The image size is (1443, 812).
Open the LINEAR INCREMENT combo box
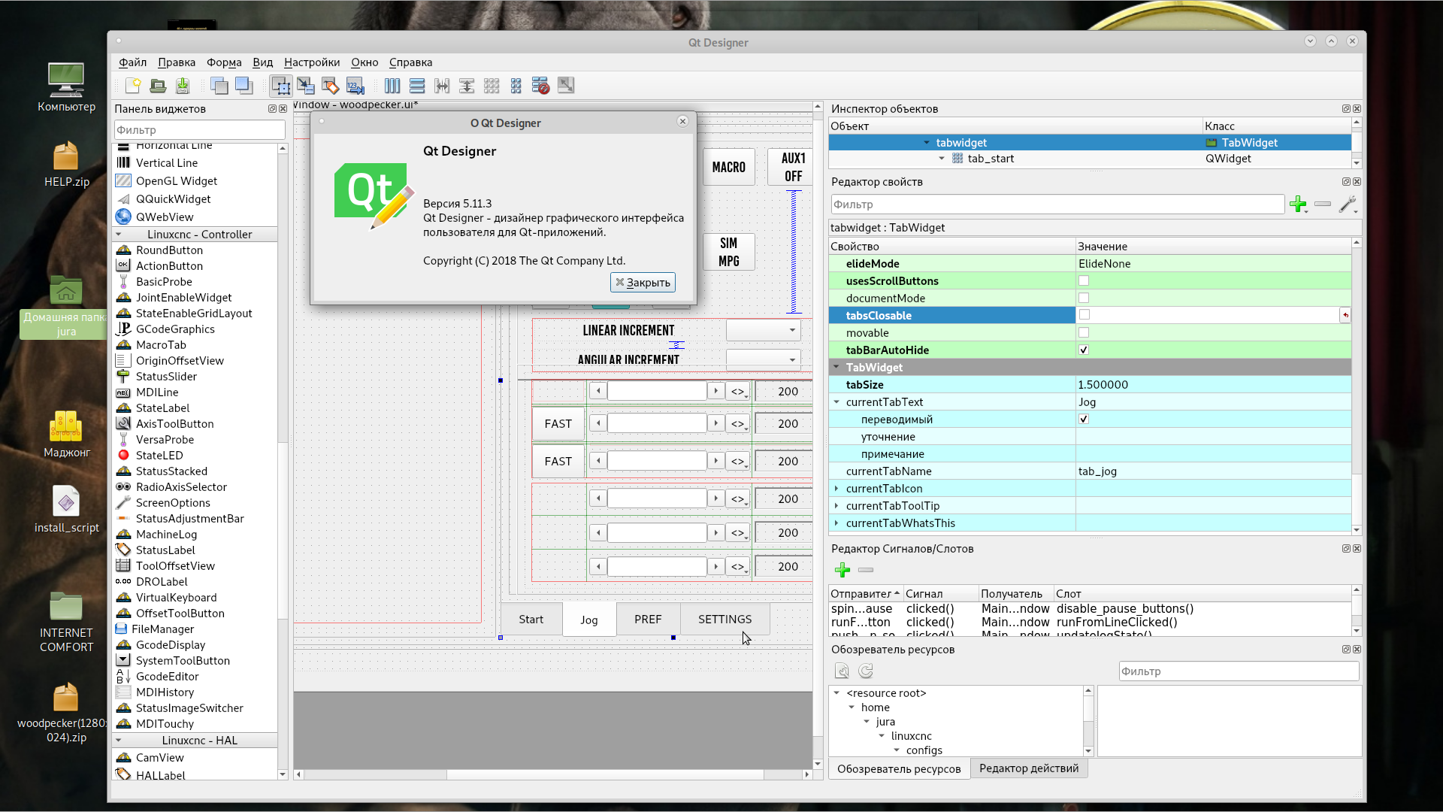pyautogui.click(x=763, y=330)
